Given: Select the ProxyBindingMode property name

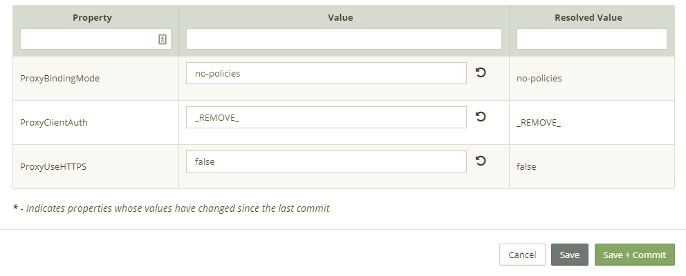Looking at the screenshot, I should 60,79.
